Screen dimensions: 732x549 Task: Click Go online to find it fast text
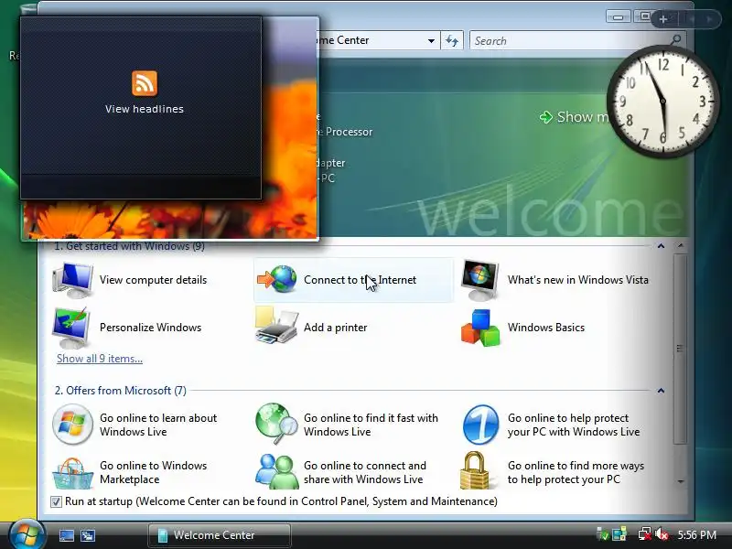click(371, 425)
